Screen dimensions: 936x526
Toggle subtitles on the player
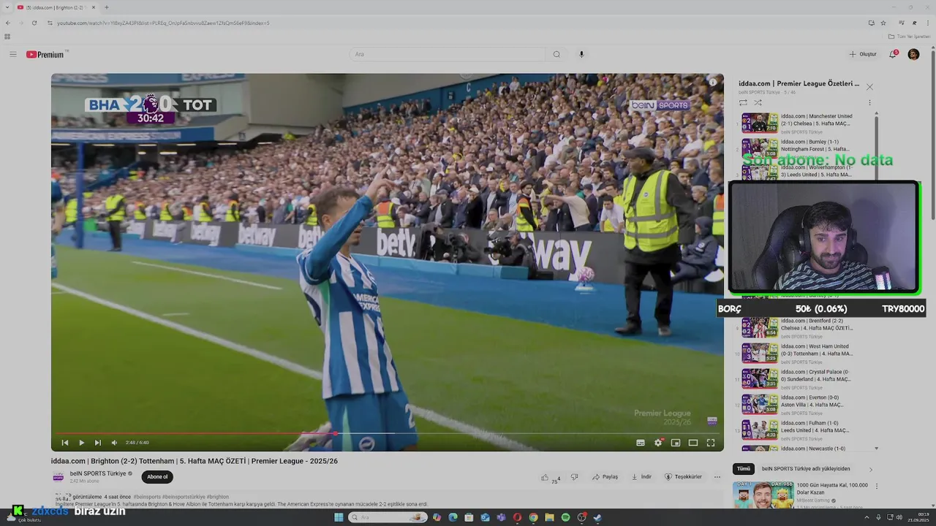641,443
